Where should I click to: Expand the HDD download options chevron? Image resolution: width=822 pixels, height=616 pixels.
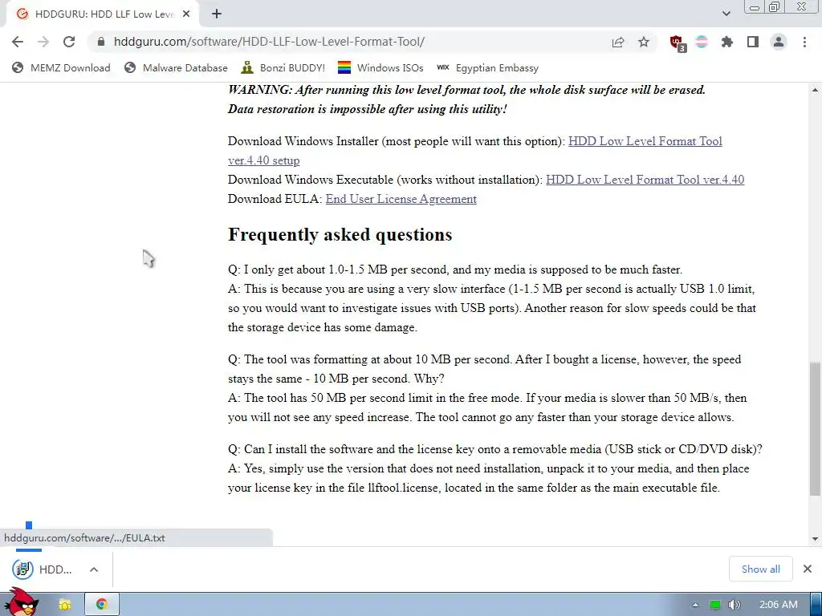point(94,569)
